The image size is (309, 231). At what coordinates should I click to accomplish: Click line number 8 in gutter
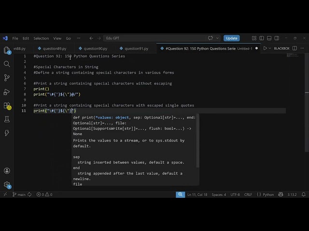pyautogui.click(x=25, y=94)
